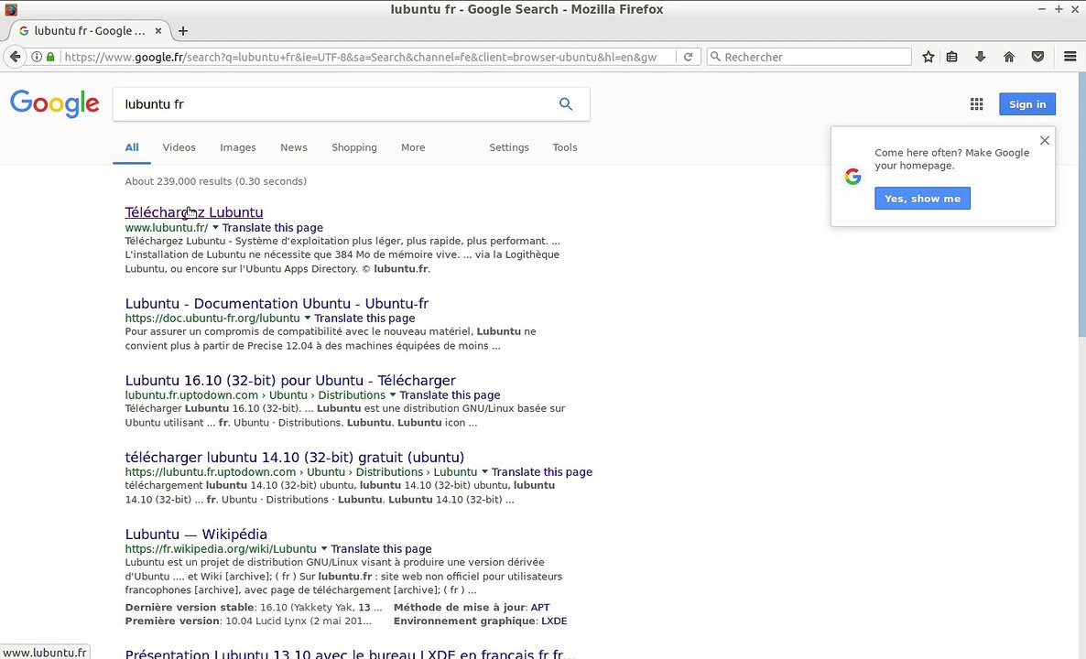The image size is (1086, 659).
Task: Translate this page for www.lubuntu.fr result
Action: [272, 227]
